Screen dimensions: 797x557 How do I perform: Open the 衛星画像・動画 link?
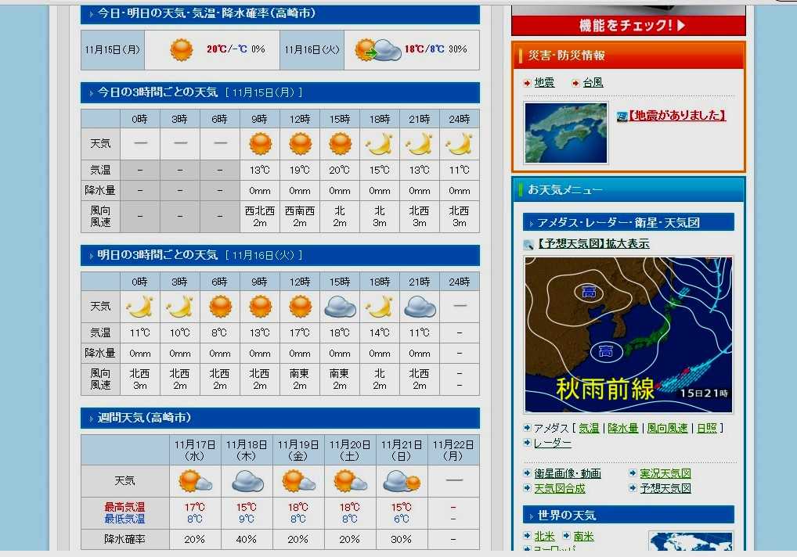pos(568,473)
